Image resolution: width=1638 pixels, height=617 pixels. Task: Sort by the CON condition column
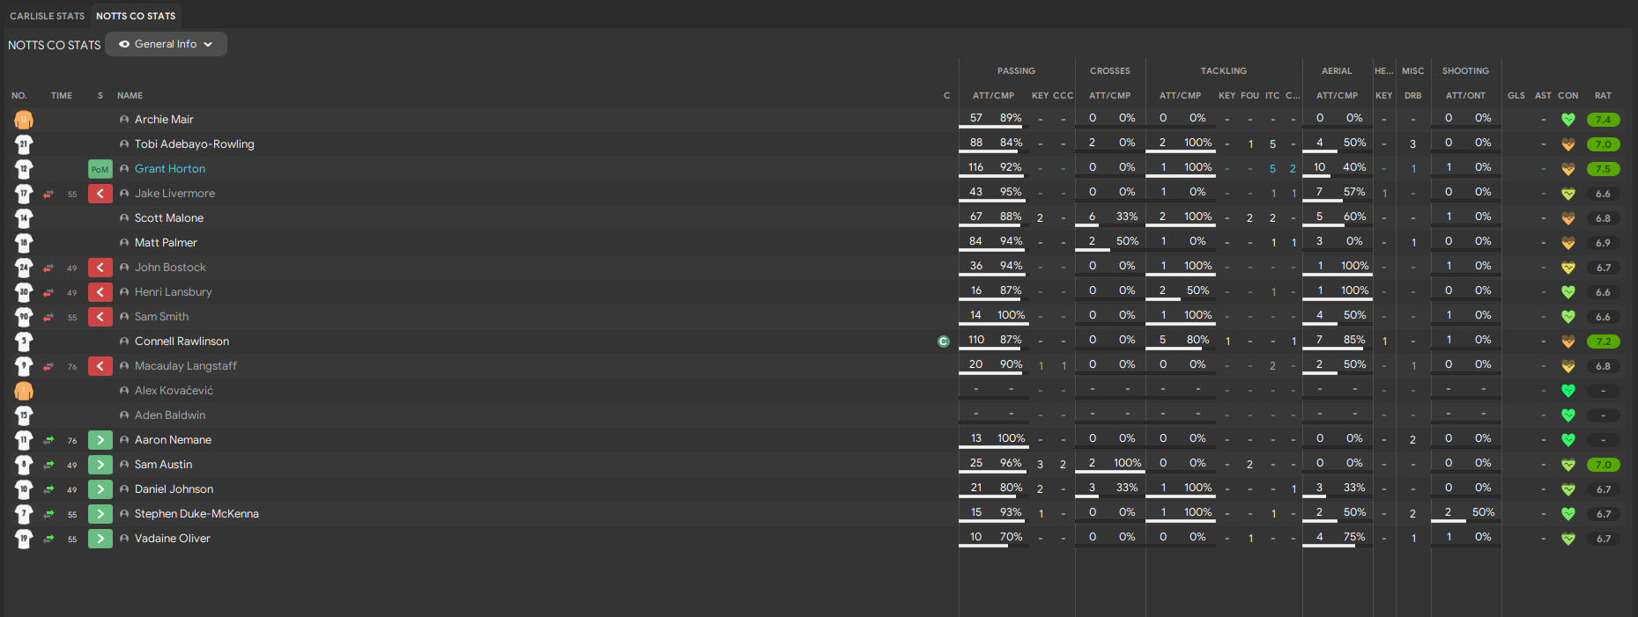(1568, 95)
